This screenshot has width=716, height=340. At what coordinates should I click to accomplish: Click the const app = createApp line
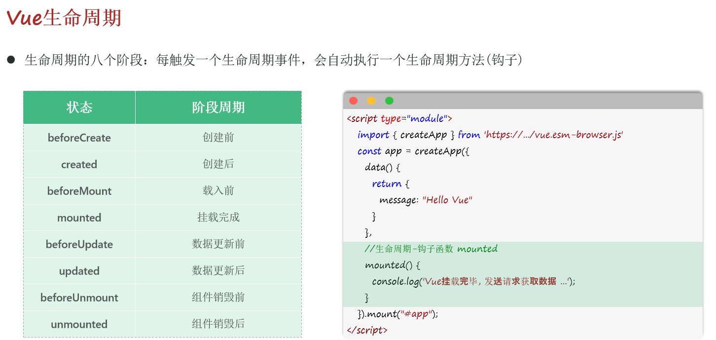click(x=414, y=151)
